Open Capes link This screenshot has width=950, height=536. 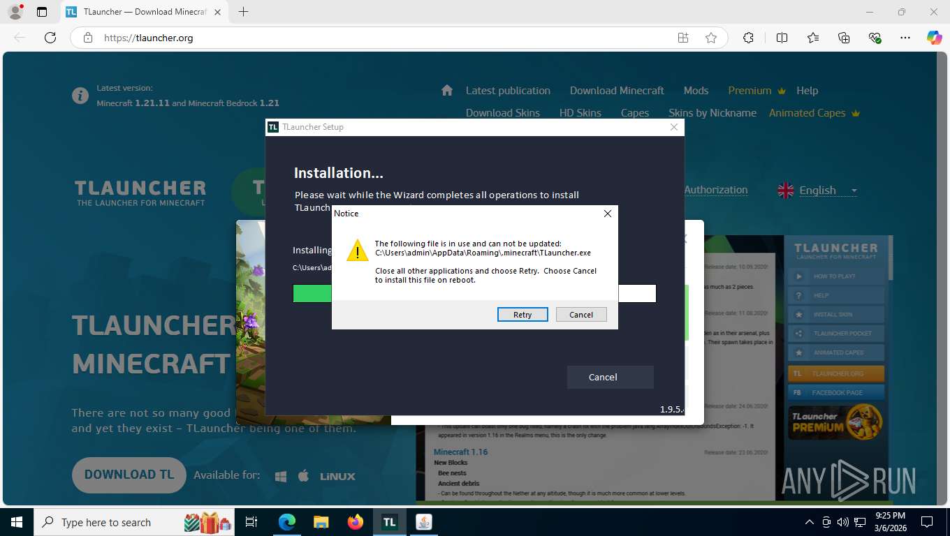click(x=635, y=113)
